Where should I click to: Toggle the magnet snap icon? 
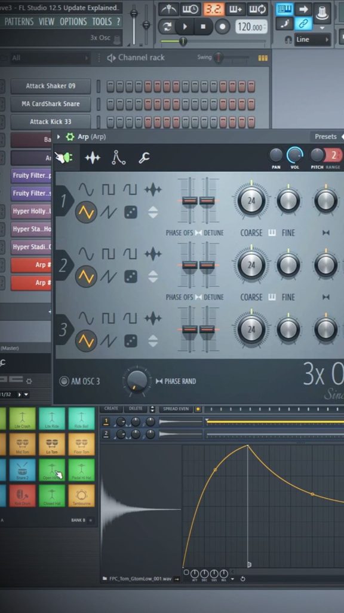[x=288, y=40]
